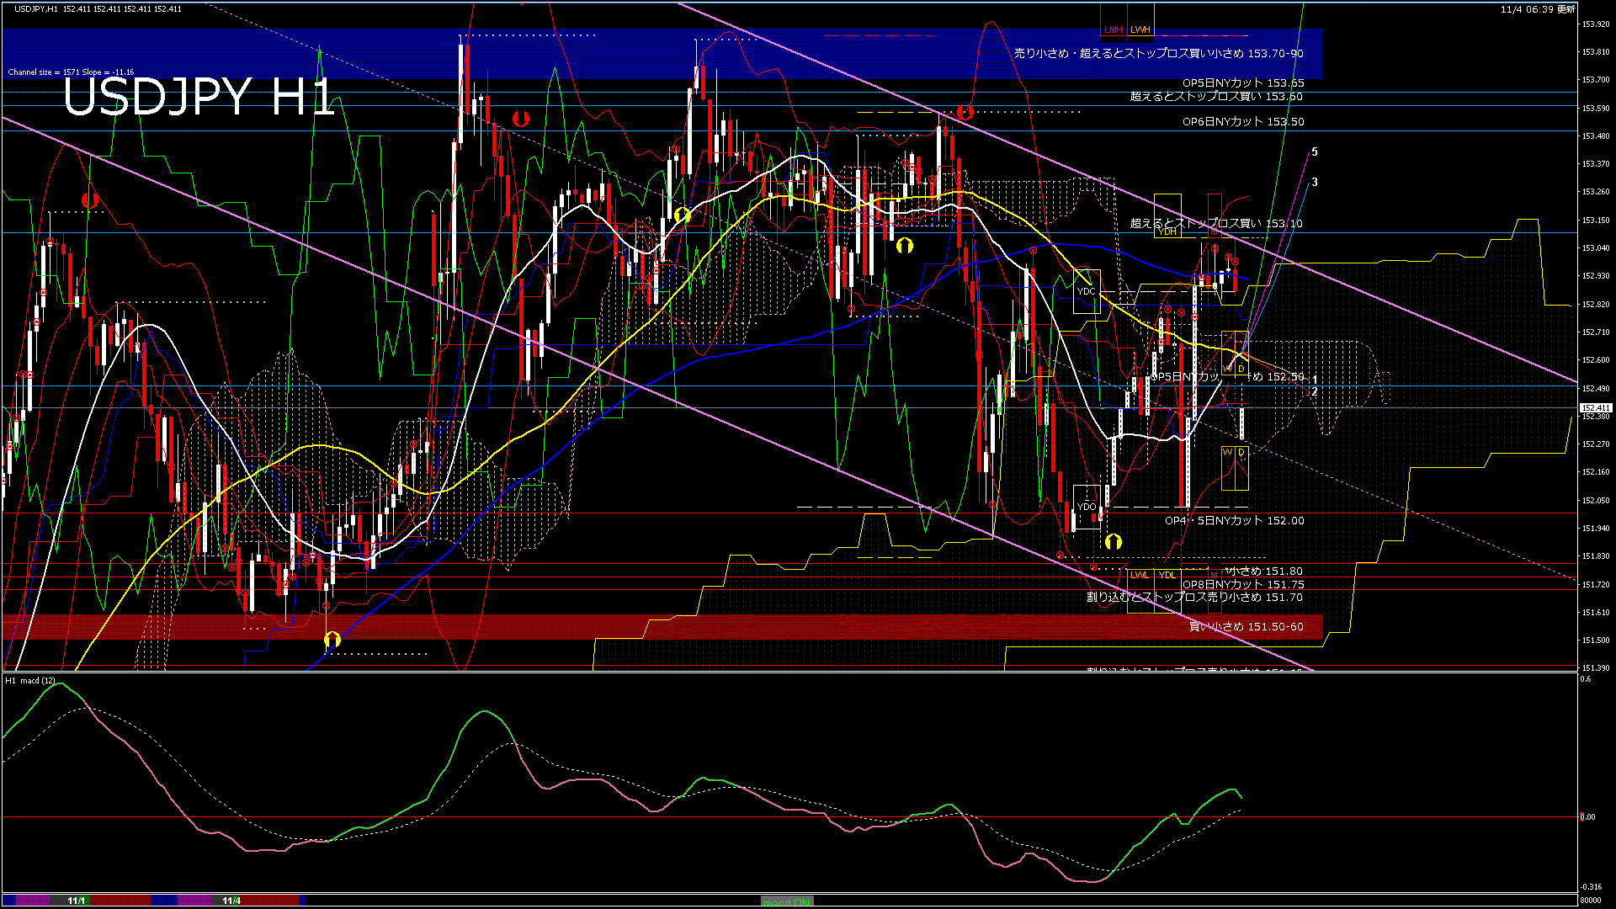Viewport: 1616px width, 909px height.
Task: Click the 153.700 price axis value
Action: [1596, 80]
